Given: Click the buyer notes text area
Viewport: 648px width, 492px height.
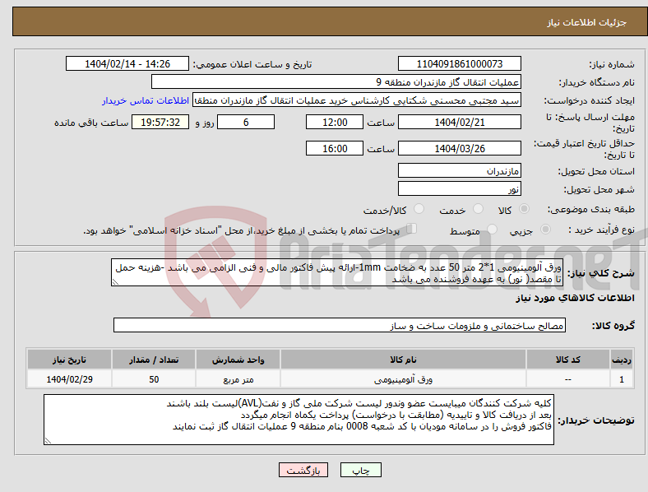Looking at the screenshot, I should tap(299, 420).
